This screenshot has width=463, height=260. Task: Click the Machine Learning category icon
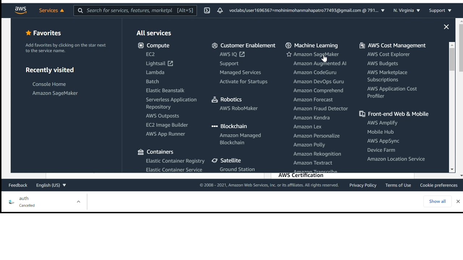tap(288, 45)
